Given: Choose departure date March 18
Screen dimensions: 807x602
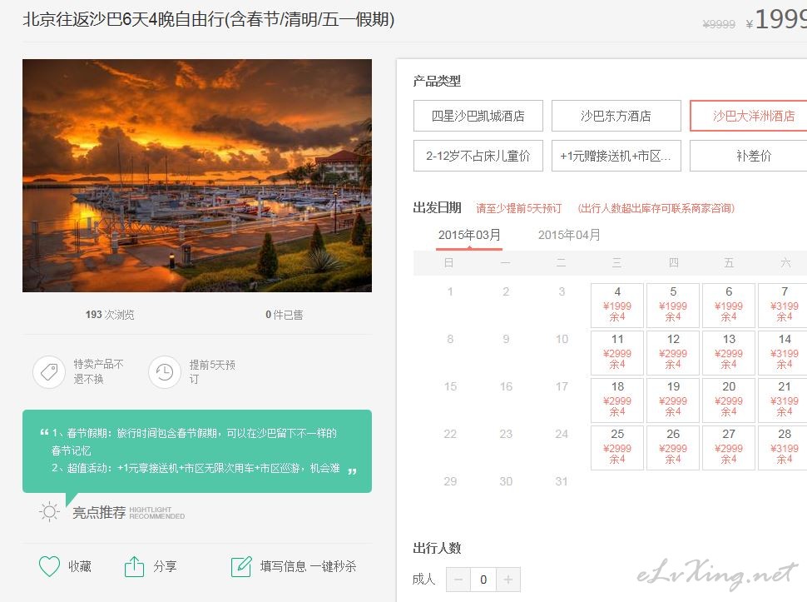Looking at the screenshot, I should tap(617, 401).
